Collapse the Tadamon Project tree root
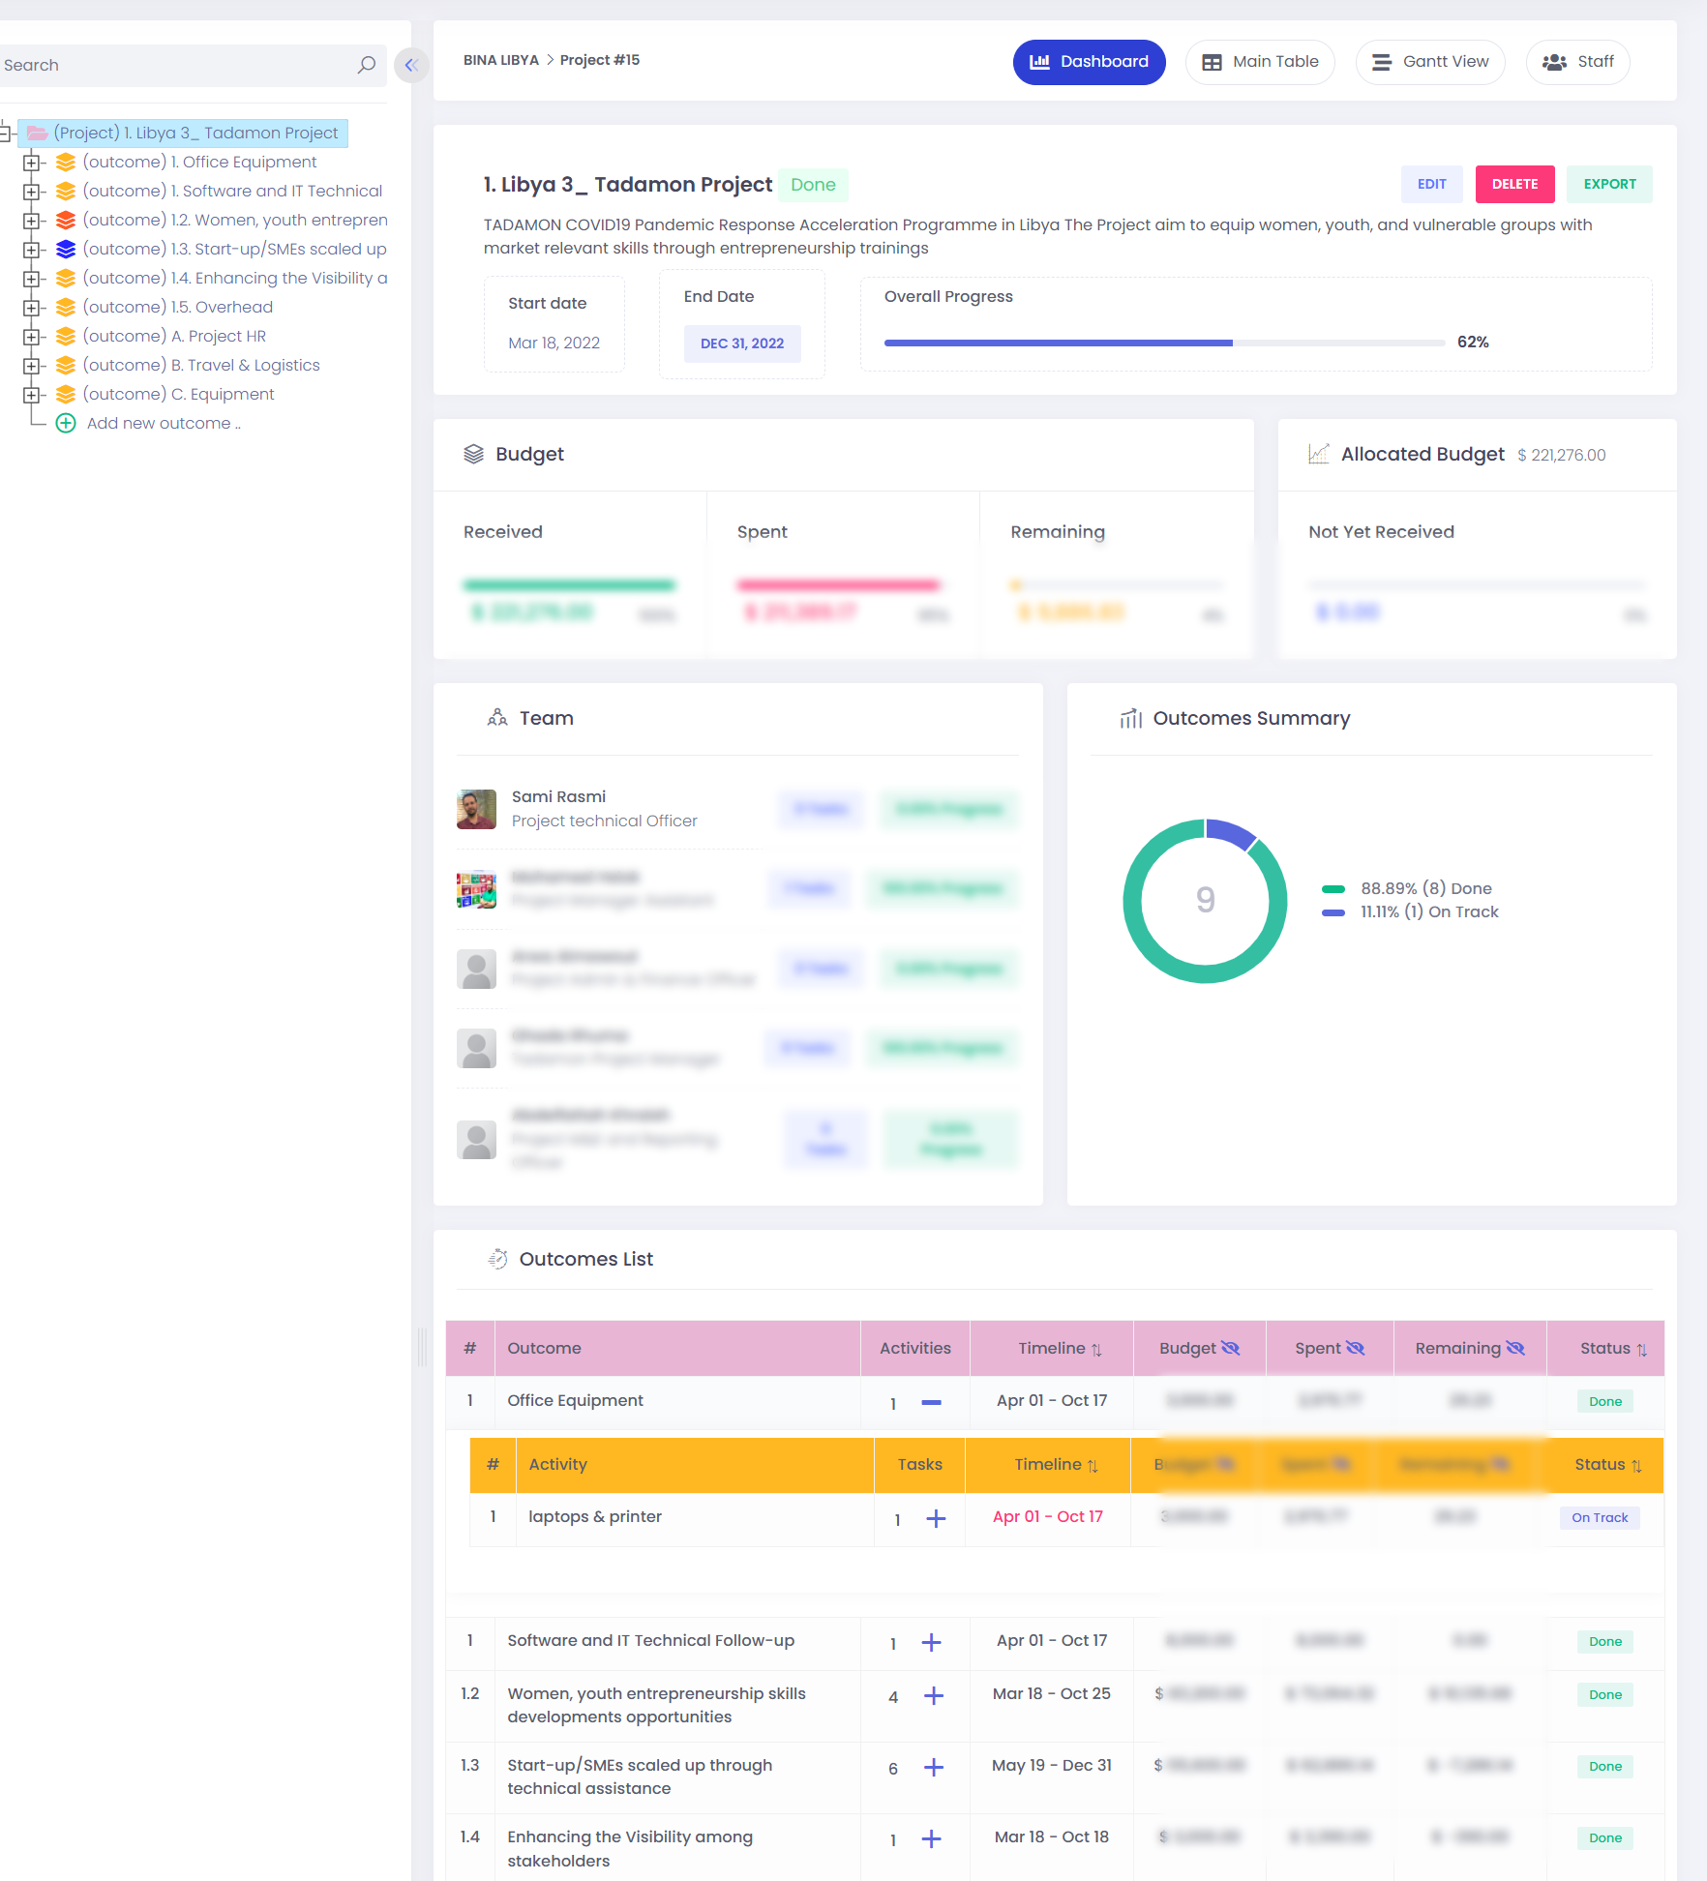Viewport: 1707px width, 1881px height. pyautogui.click(x=5, y=133)
